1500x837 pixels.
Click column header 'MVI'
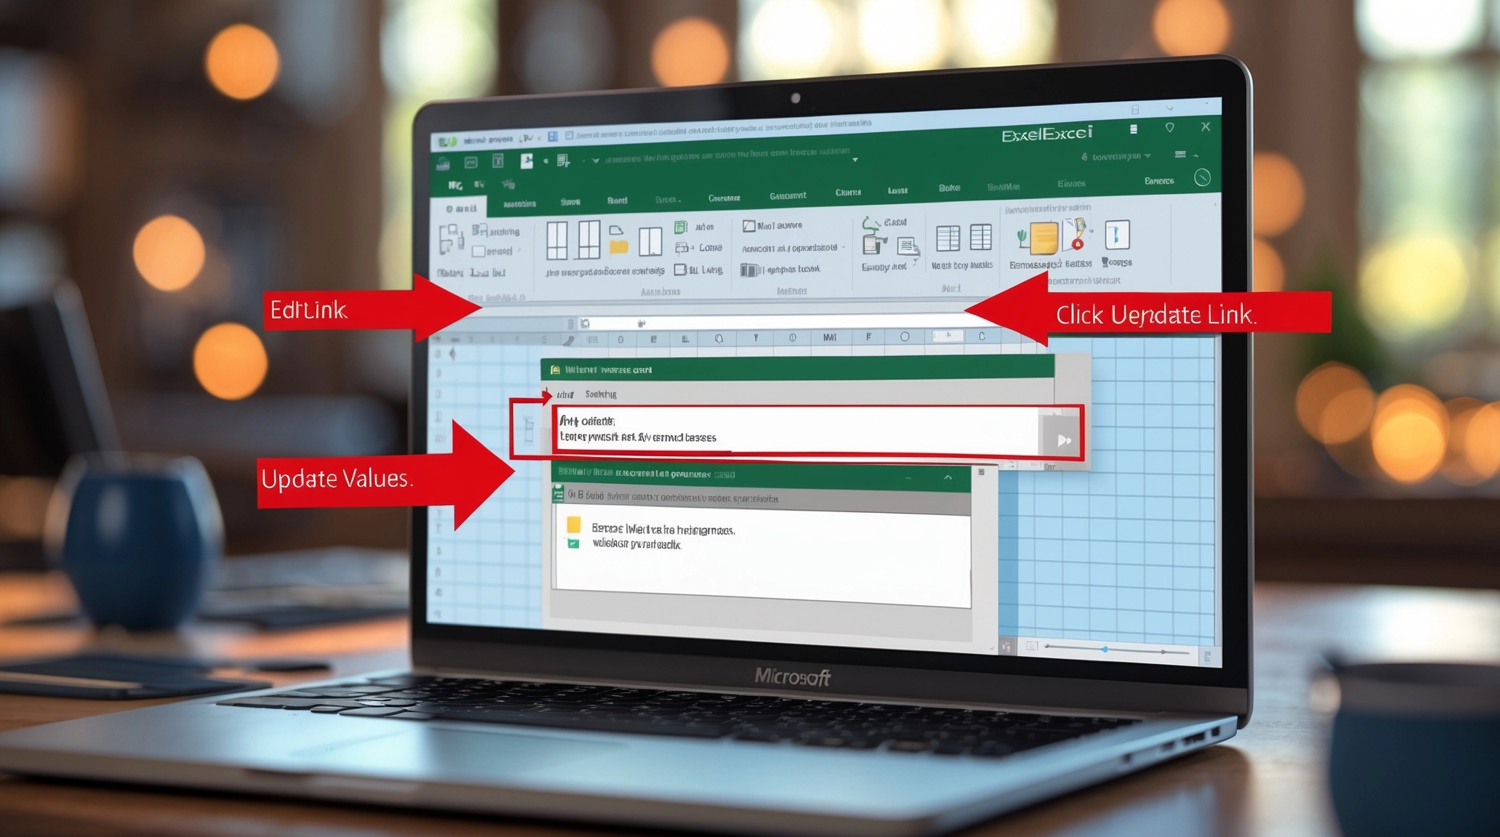(x=829, y=337)
